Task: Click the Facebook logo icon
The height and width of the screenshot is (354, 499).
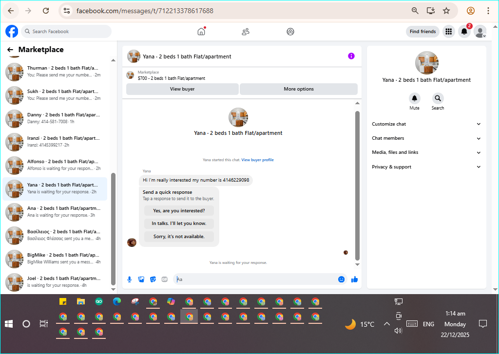Action: click(x=12, y=32)
